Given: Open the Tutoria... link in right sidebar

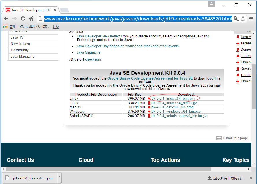Looking at the screenshot, I should (x=246, y=75).
